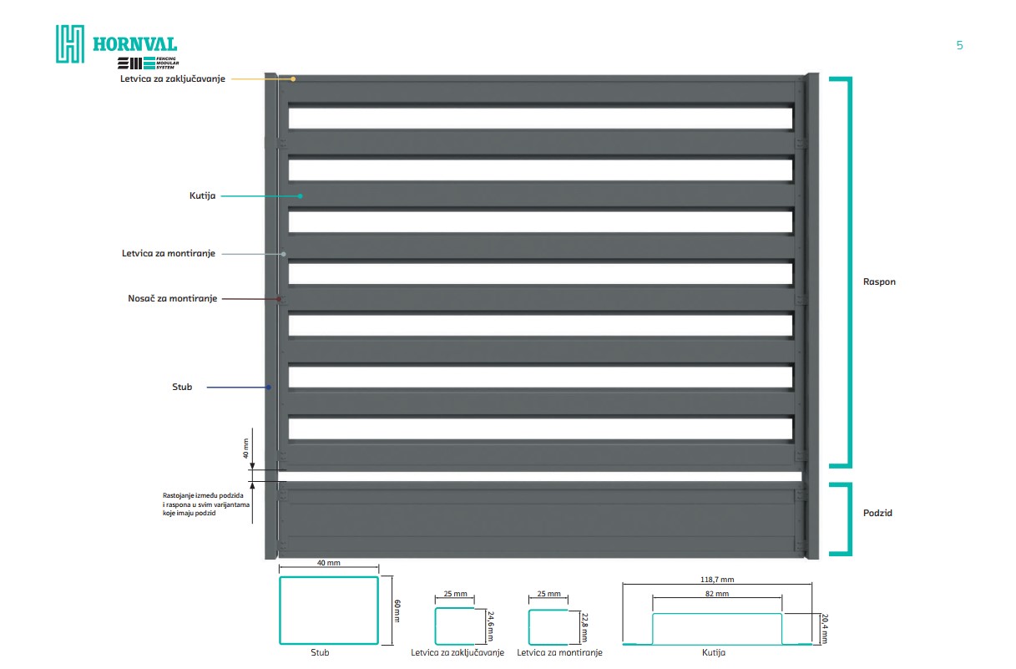Viewport: 1016px width, 669px height.
Task: Click the Stub cross-section rectangle diagram
Action: coord(329,610)
